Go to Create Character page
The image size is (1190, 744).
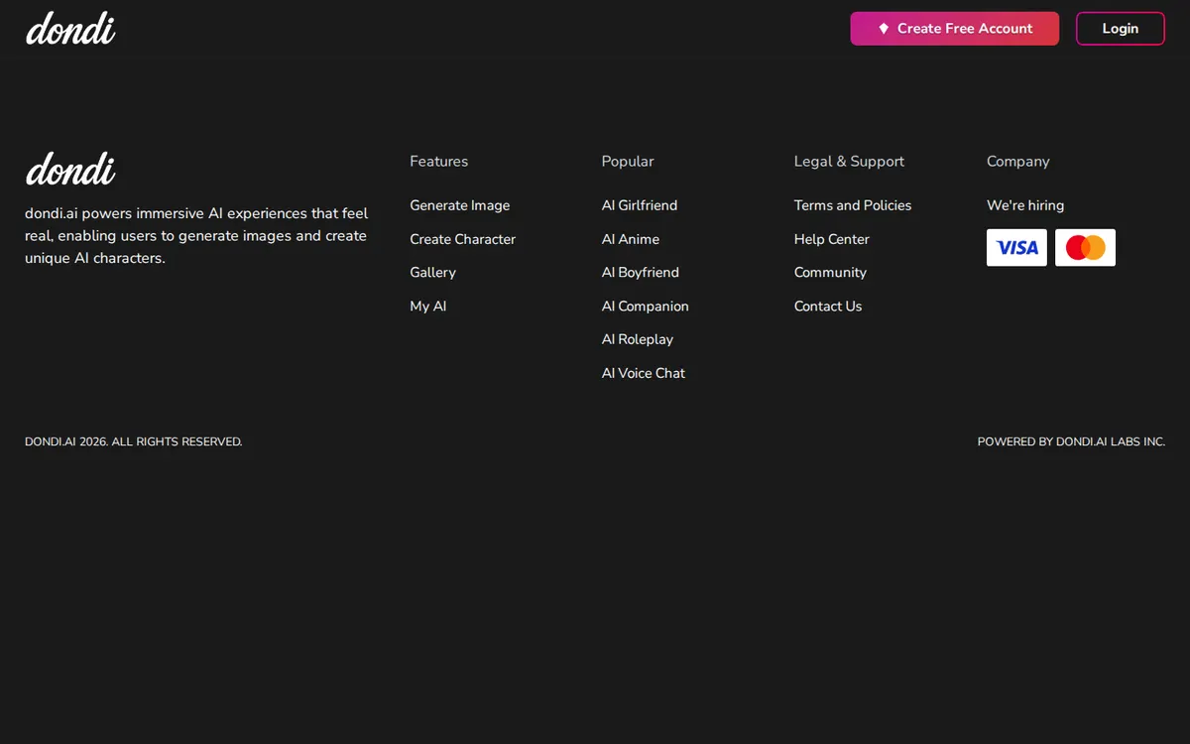(463, 239)
